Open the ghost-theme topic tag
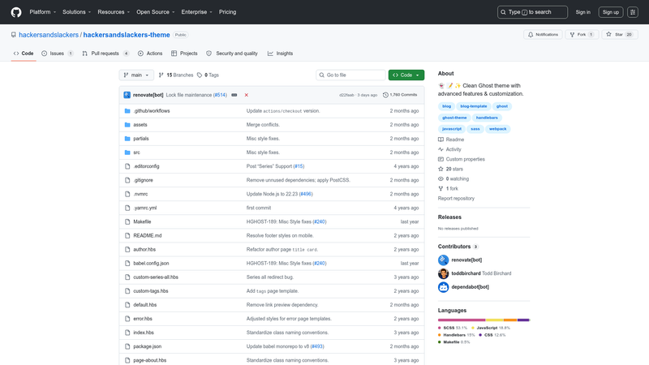This screenshot has width=649, height=365. coord(454,118)
